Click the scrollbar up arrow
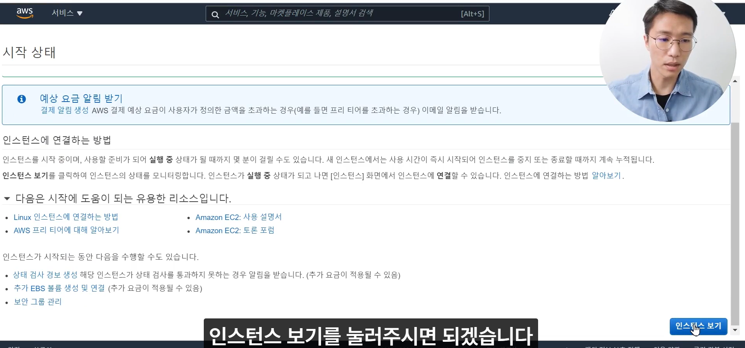The width and height of the screenshot is (745, 348). pyautogui.click(x=735, y=81)
